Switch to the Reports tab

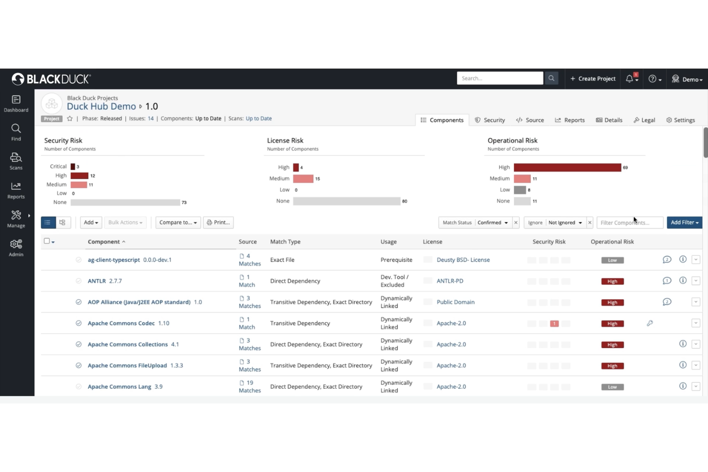[x=570, y=120]
